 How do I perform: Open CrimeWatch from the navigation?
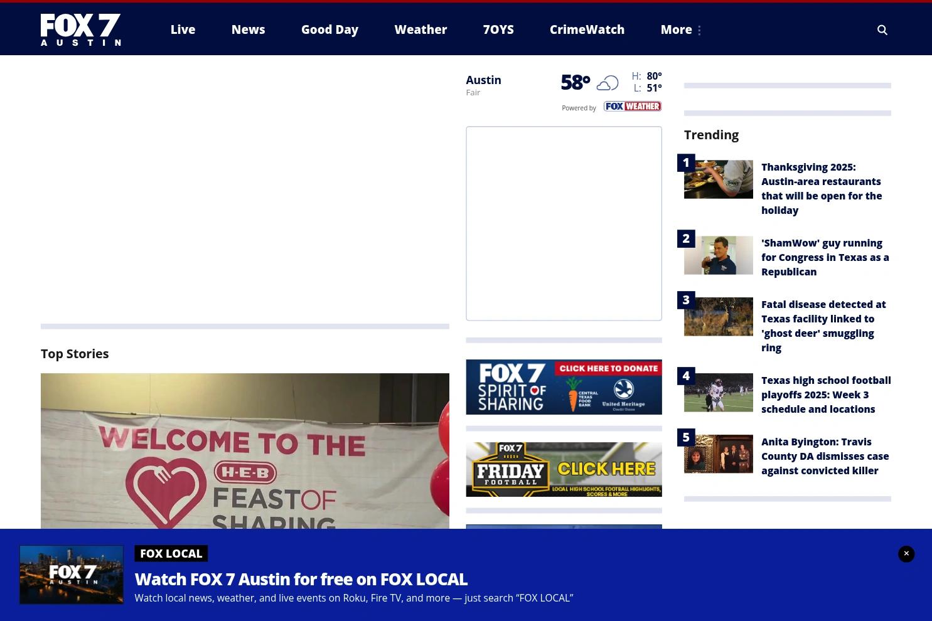587,29
